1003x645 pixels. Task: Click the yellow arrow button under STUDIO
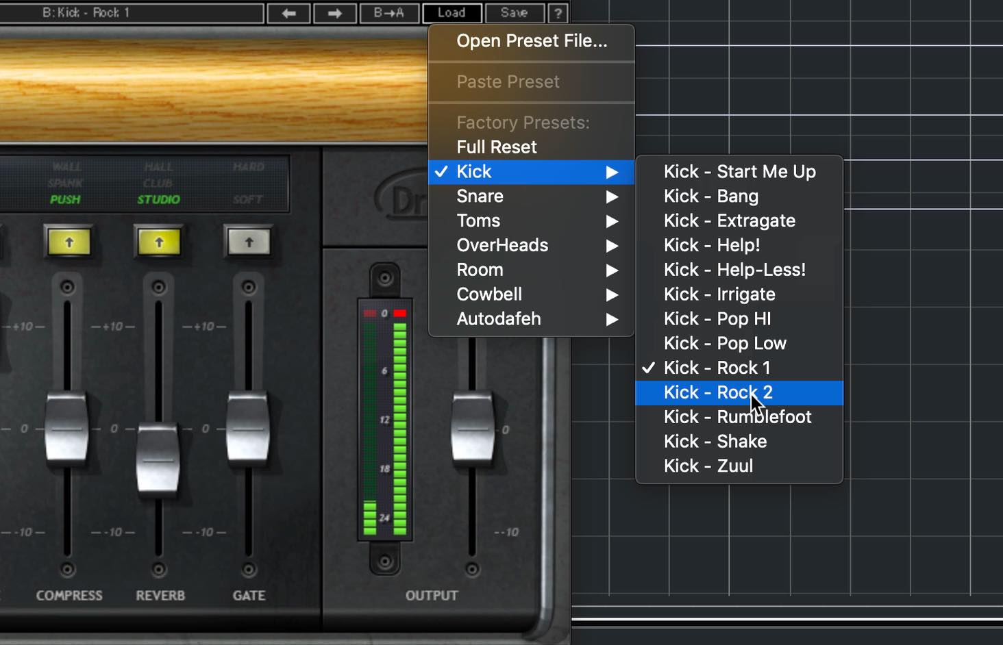(159, 242)
